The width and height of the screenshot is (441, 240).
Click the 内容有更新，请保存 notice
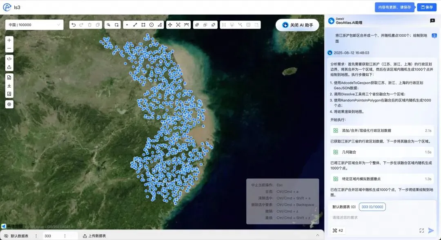(x=394, y=7)
